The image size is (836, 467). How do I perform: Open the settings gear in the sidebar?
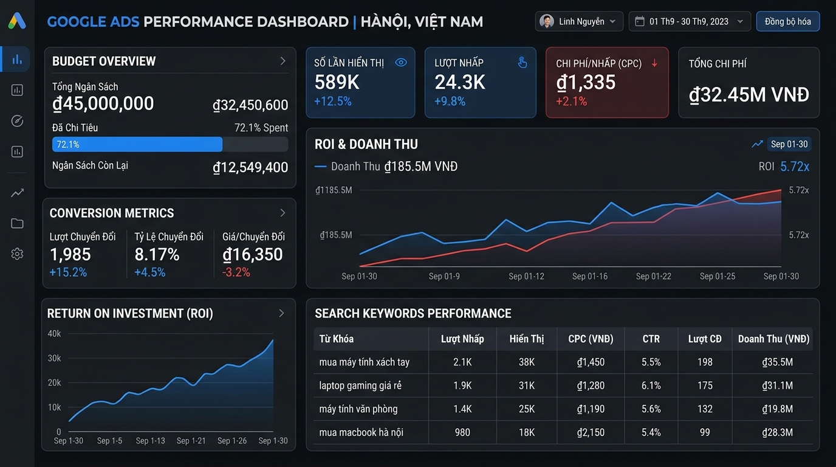(17, 254)
